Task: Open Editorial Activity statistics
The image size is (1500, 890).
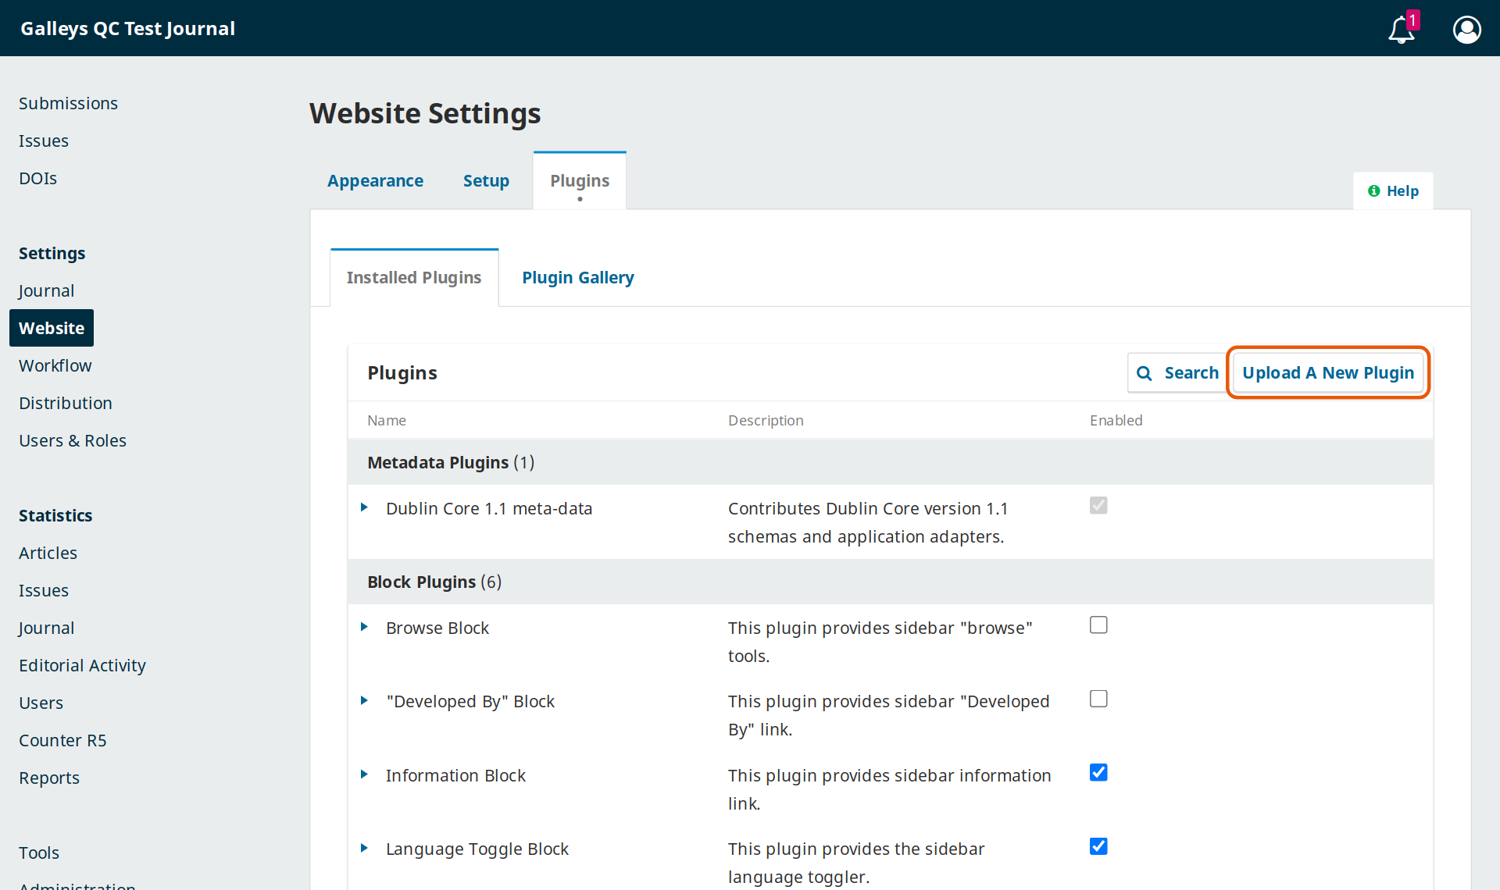Action: [x=82, y=665]
